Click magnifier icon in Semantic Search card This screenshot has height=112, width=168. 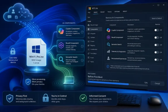(x=61, y=60)
